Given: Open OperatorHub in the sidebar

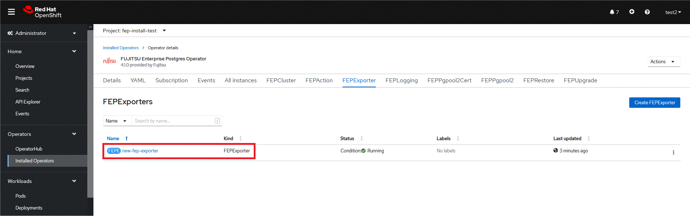Looking at the screenshot, I should 29,149.
